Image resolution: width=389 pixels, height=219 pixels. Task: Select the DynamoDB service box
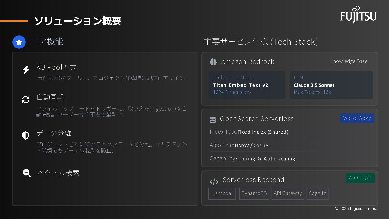(x=254, y=193)
